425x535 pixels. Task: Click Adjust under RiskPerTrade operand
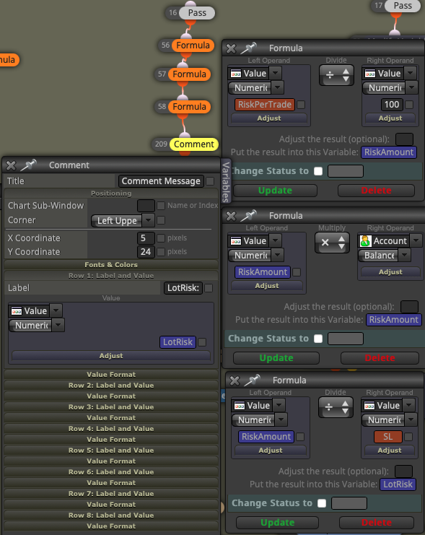point(269,118)
